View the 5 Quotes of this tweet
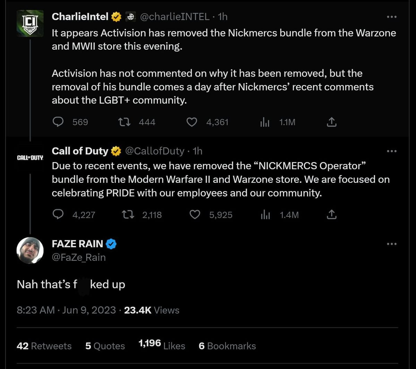Screen dimensions: 416x369 click(x=105, y=346)
